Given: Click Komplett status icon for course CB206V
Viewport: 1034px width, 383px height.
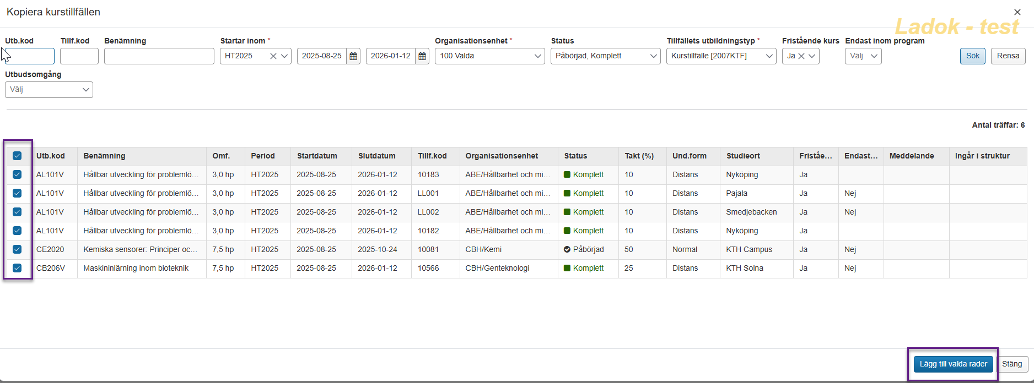Looking at the screenshot, I should 567,269.
